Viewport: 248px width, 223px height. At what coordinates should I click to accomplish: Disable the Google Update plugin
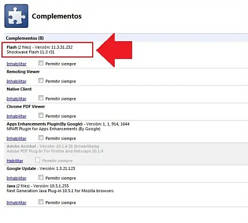click(16, 178)
